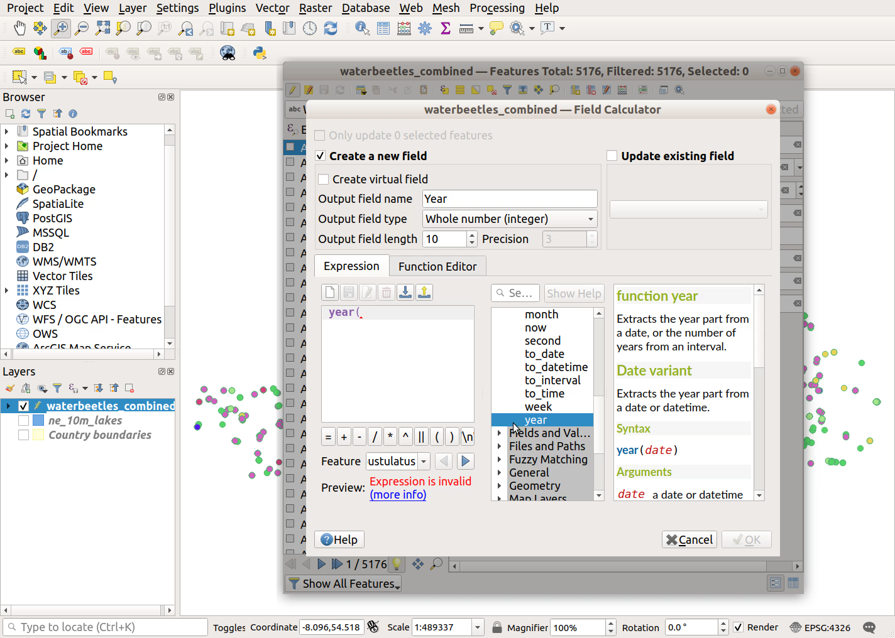Click the Temporal Controller clock icon
895x638 pixels.
pyautogui.click(x=310, y=28)
